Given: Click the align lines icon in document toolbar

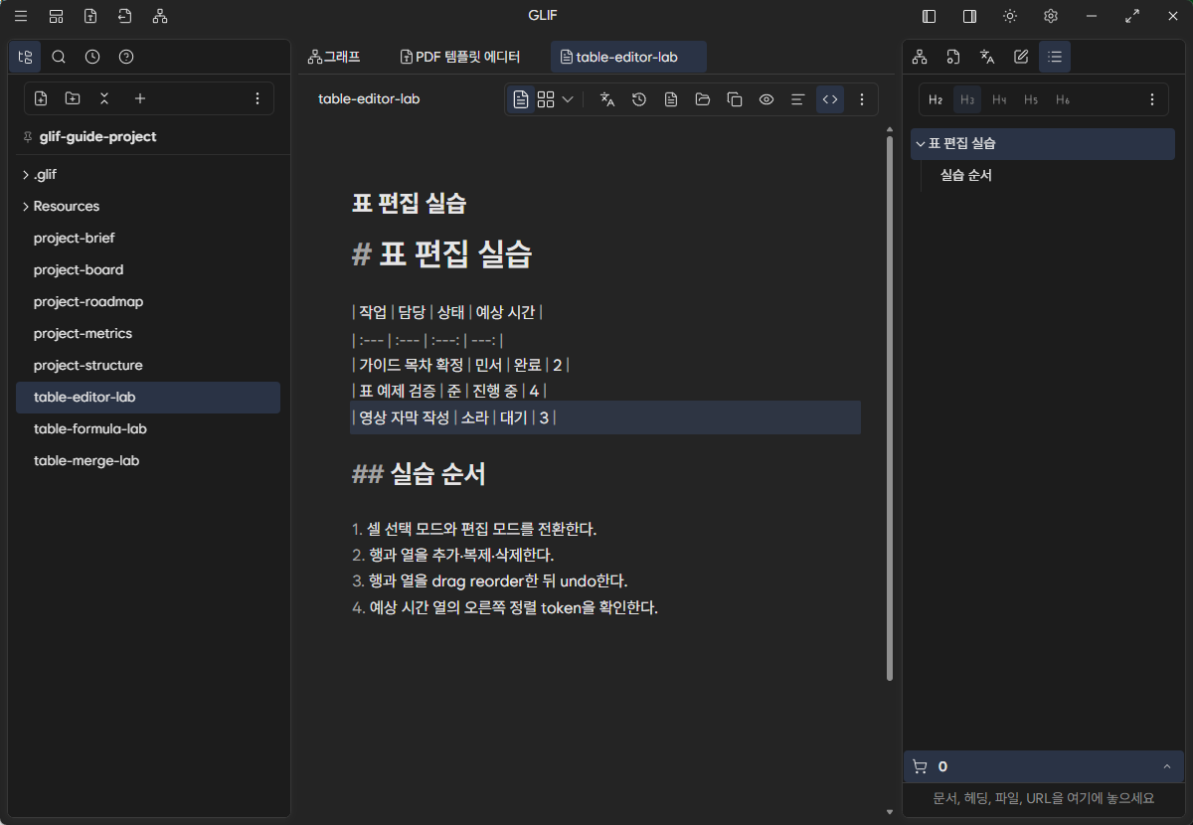Looking at the screenshot, I should pyautogui.click(x=797, y=99).
